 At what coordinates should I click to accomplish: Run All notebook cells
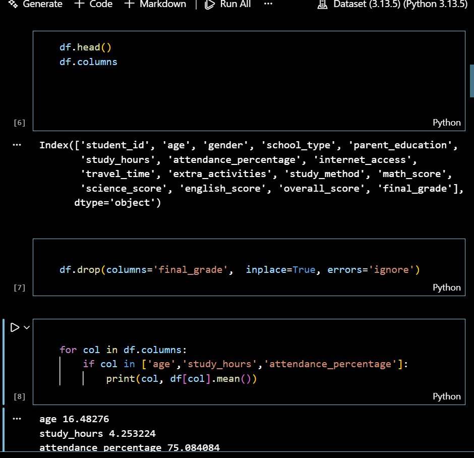pos(228,4)
